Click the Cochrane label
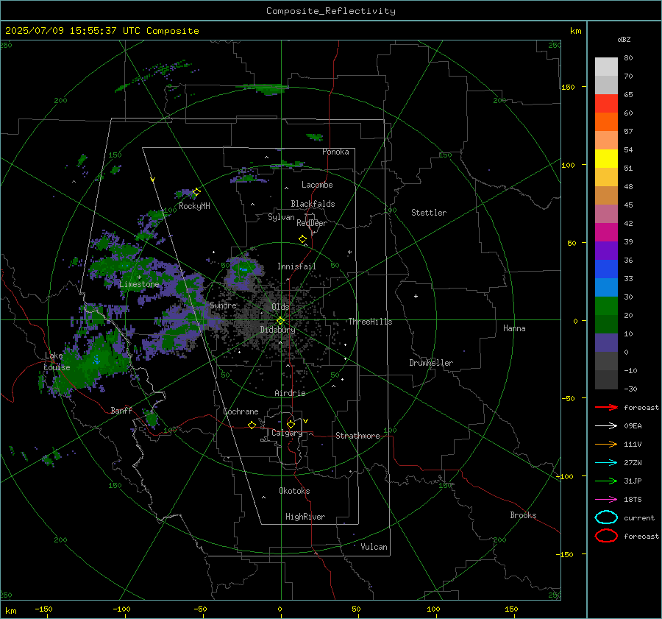 point(241,411)
